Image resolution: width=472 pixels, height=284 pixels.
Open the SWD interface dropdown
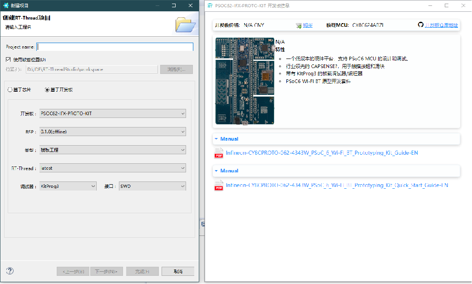pyautogui.click(x=152, y=186)
